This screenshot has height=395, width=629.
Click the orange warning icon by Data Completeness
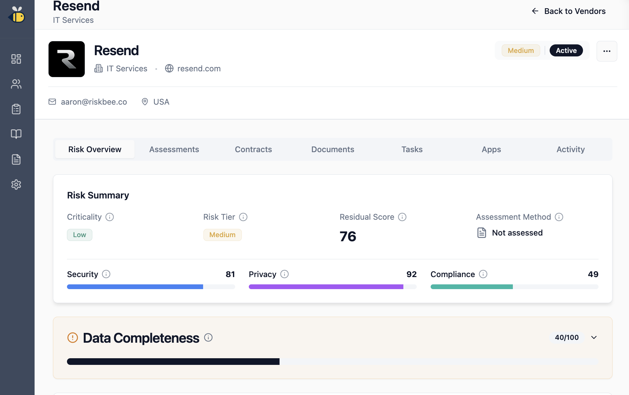click(x=73, y=338)
